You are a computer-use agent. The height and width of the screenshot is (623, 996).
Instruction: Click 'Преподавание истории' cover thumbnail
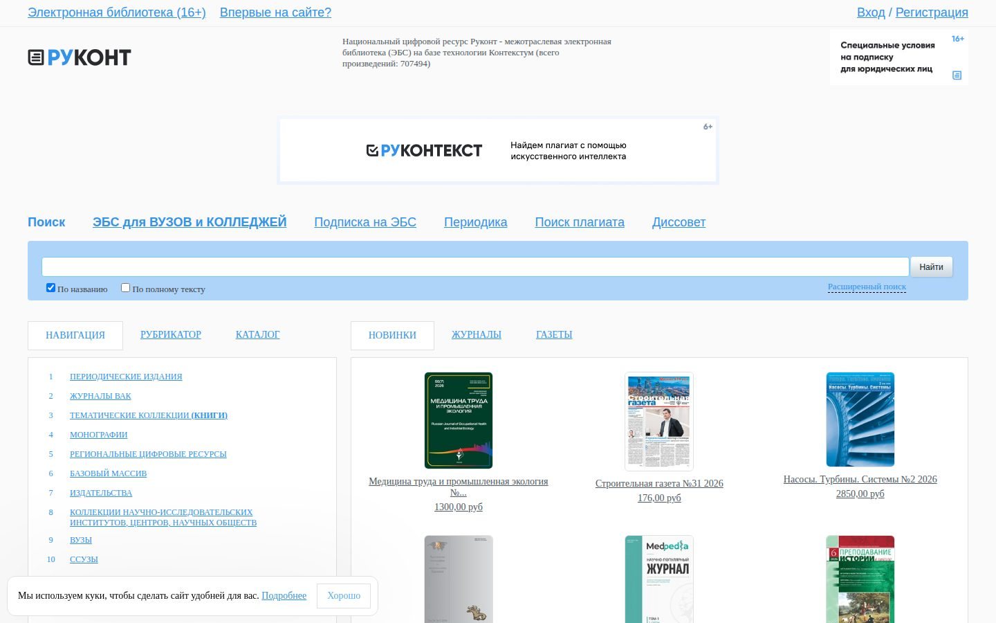coord(860,579)
